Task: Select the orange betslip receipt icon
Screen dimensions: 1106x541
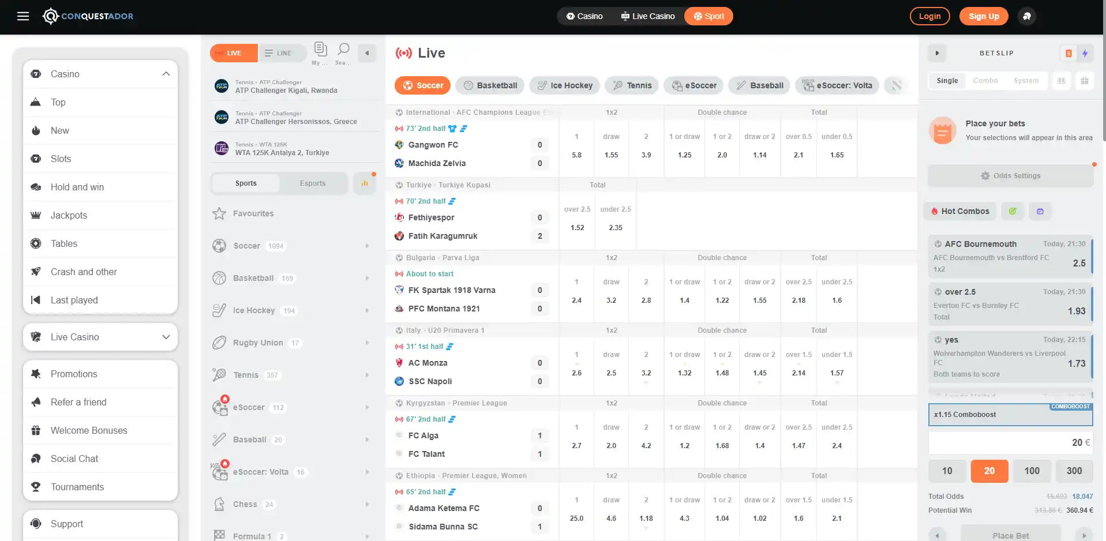Action: pos(1068,53)
